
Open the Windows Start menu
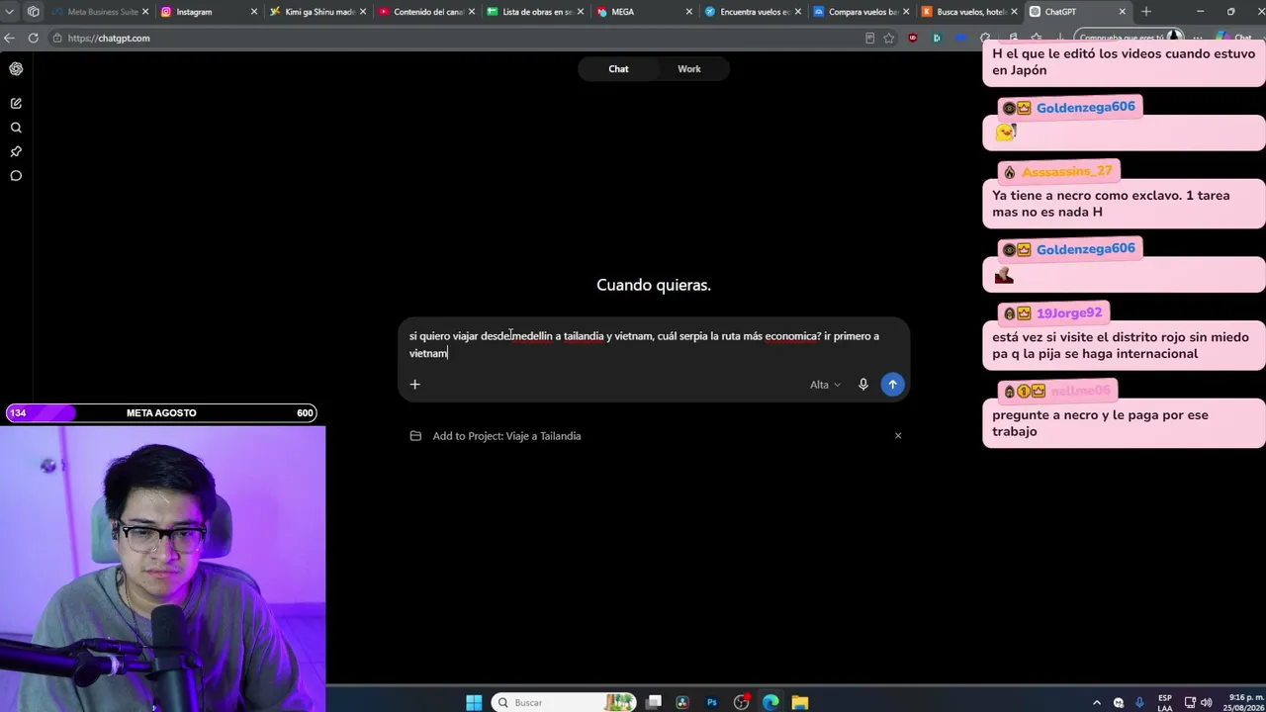pyautogui.click(x=474, y=702)
